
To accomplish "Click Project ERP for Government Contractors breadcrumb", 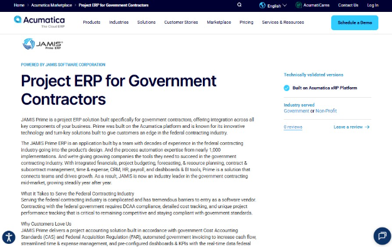I will [113, 5].
